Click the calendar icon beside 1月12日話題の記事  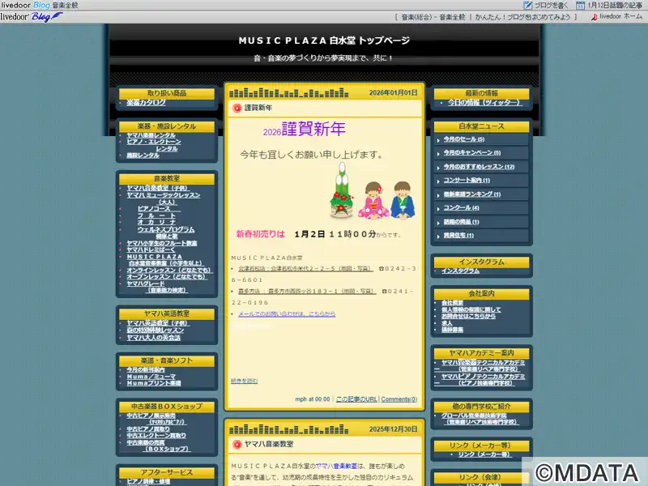[x=580, y=6]
